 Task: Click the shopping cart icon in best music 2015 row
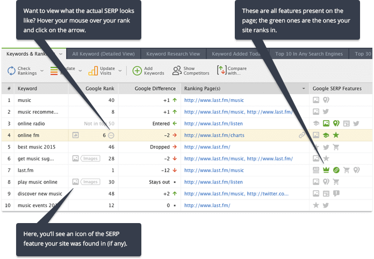[x=336, y=147]
